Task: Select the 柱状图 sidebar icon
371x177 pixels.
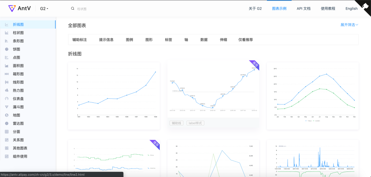Action: point(7,33)
